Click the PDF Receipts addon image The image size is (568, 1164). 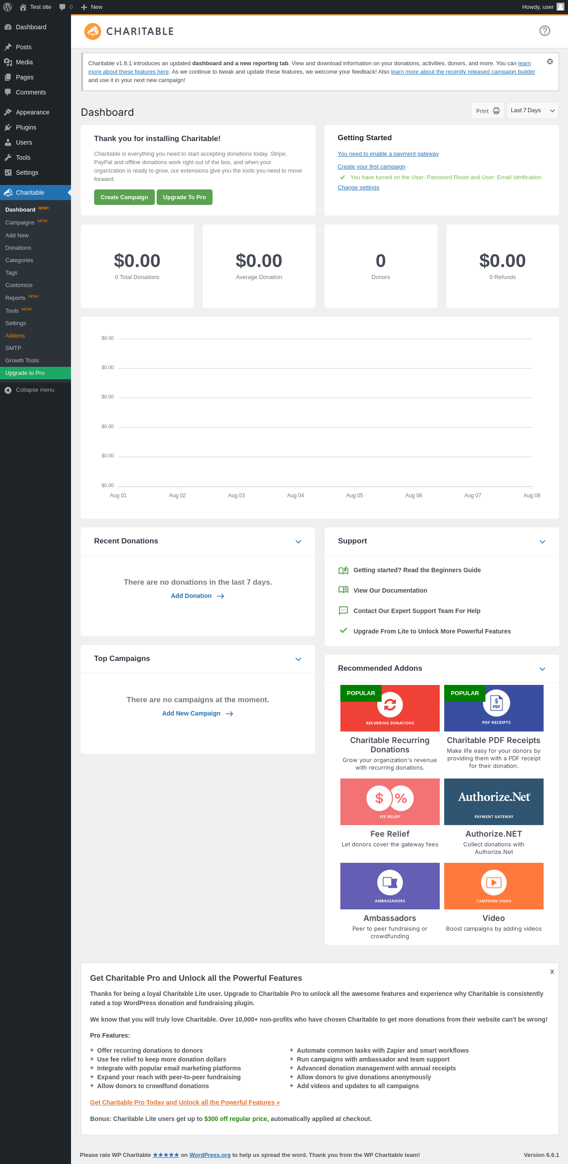pyautogui.click(x=494, y=708)
